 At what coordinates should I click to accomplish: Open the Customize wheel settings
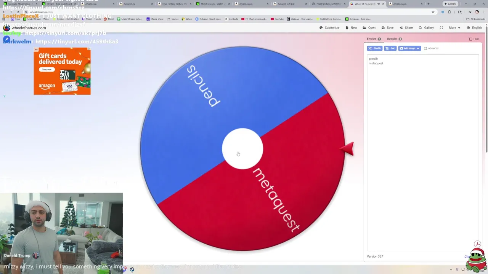(329, 28)
